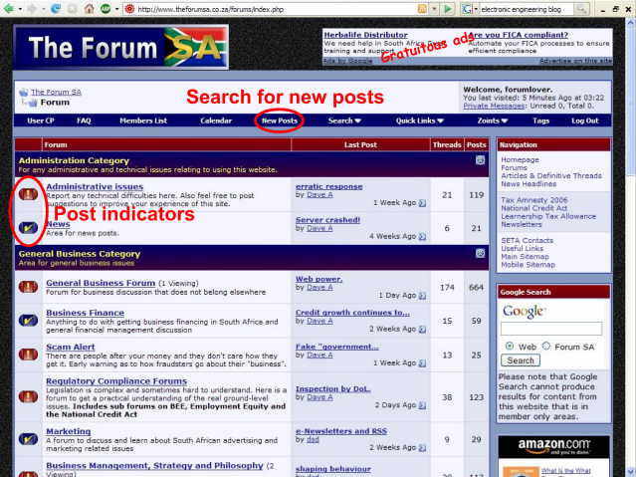Go to last post arrow for Web power
Viewport: 636px width, 477px height.
(422, 296)
